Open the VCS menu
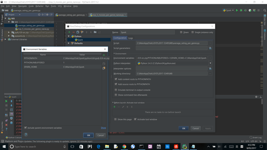Image resolution: width=267 pixels, height=150 pixels. [x=60, y=6]
